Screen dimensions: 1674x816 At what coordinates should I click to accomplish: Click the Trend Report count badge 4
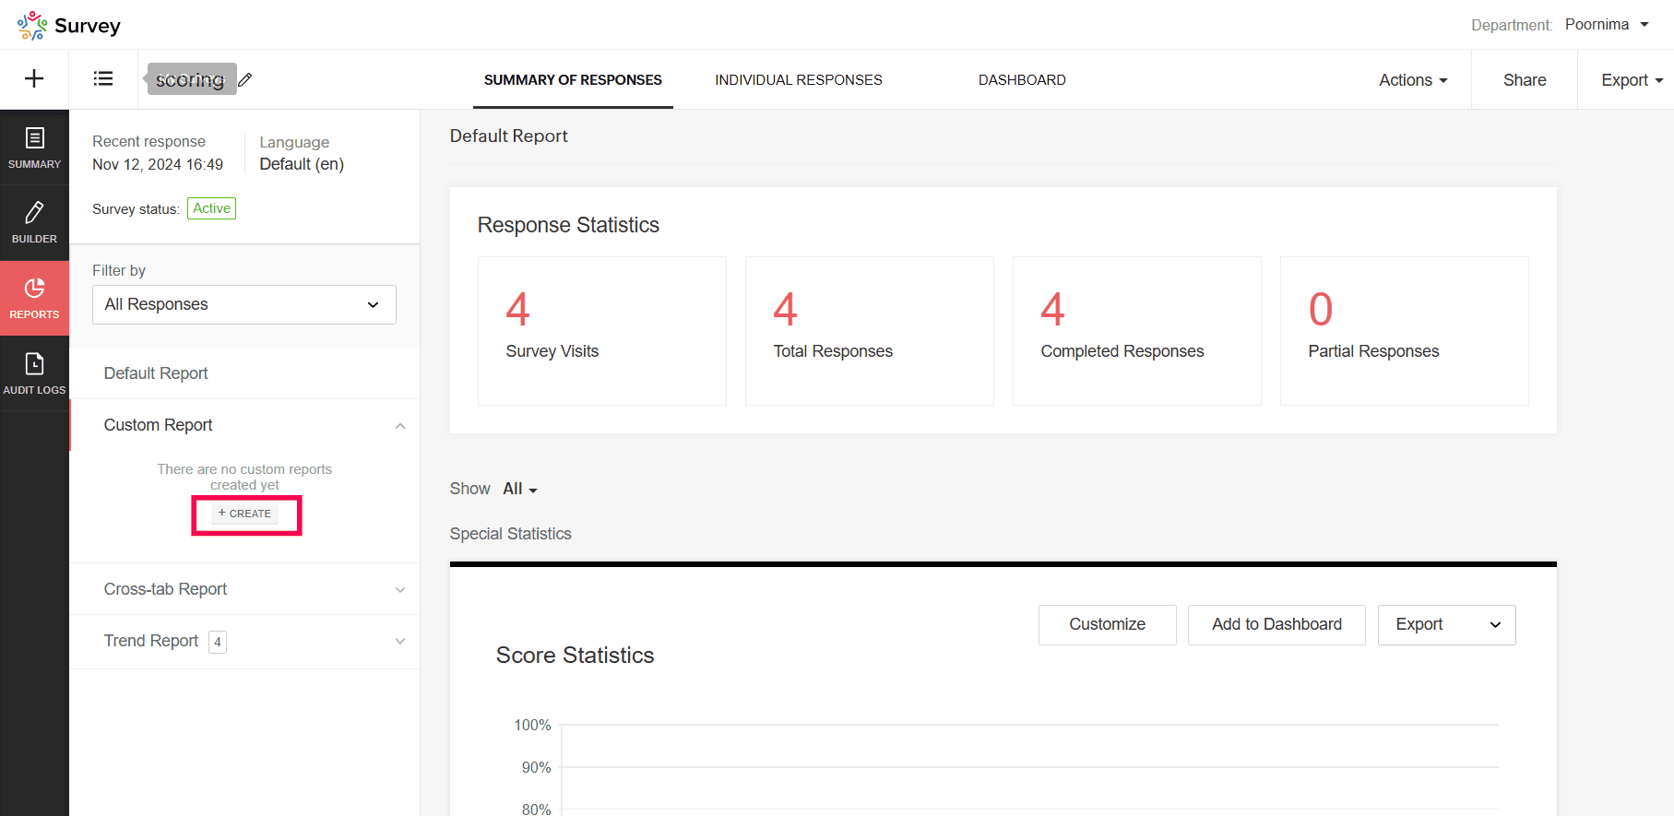point(218,642)
